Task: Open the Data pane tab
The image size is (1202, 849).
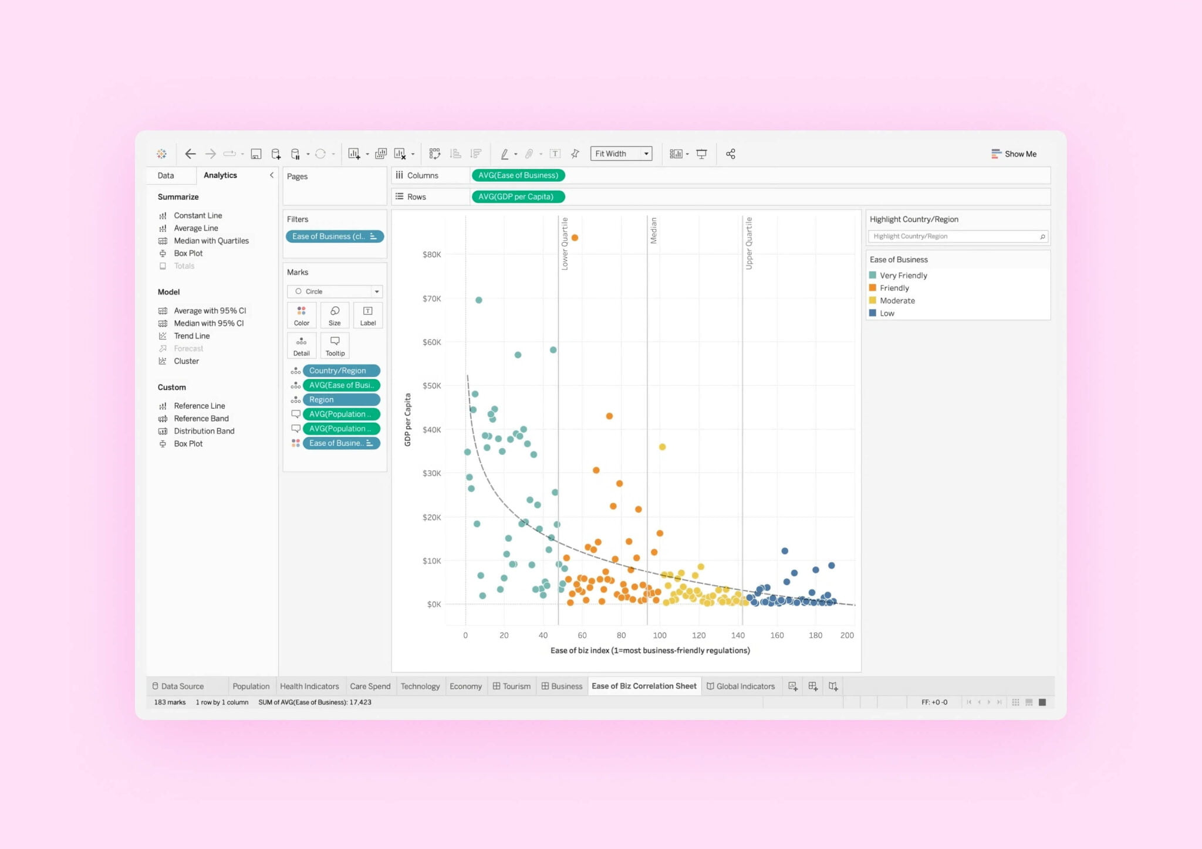Action: pos(166,175)
